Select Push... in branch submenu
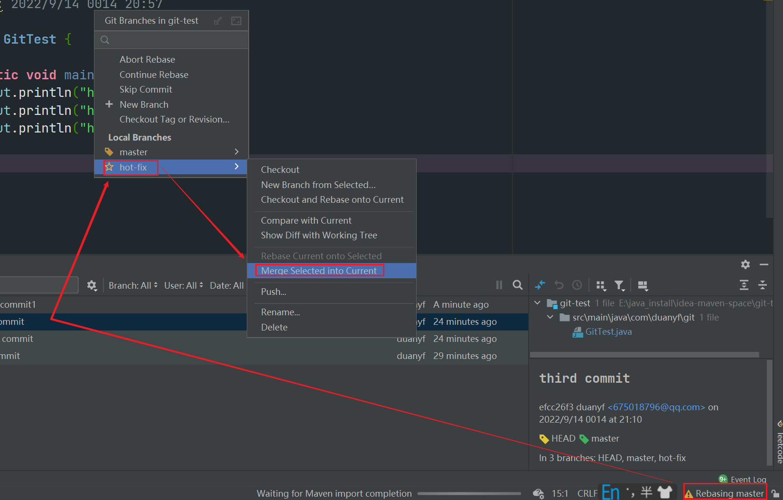The height and width of the screenshot is (500, 783). point(273,292)
